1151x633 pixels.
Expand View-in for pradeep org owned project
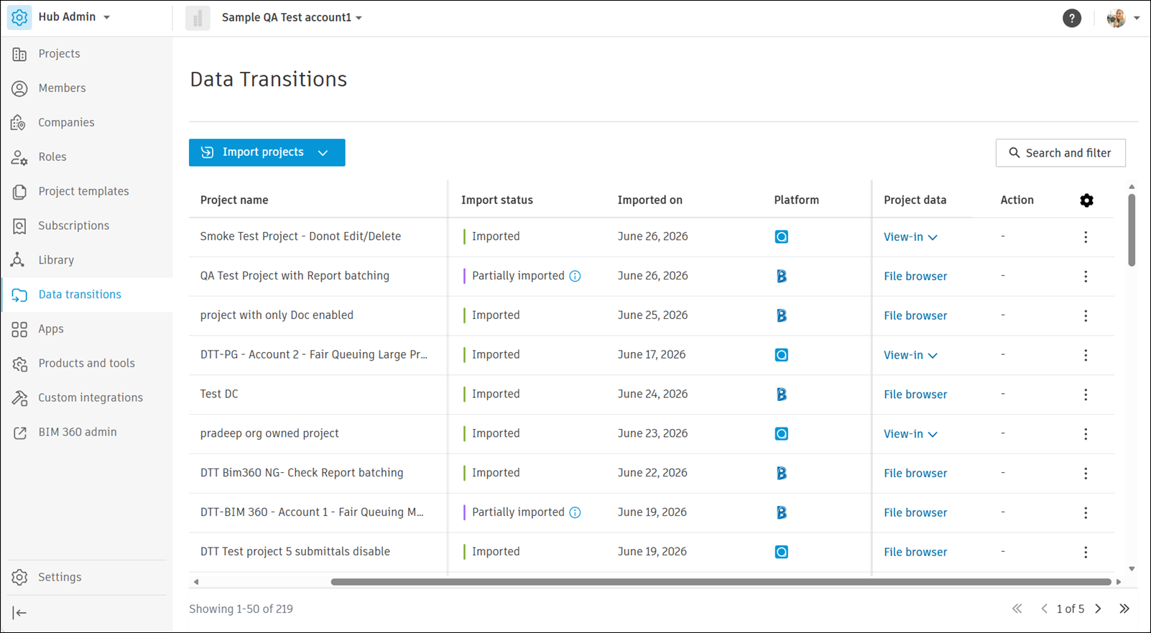pyautogui.click(x=910, y=434)
